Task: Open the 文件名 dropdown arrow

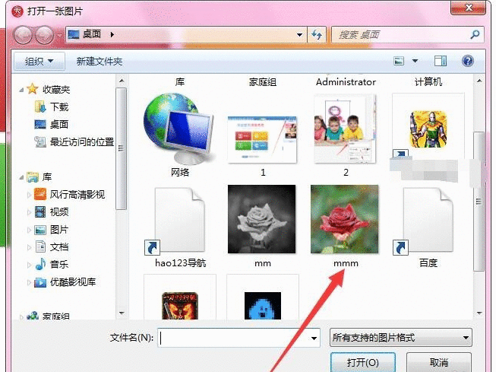Action: [x=314, y=338]
